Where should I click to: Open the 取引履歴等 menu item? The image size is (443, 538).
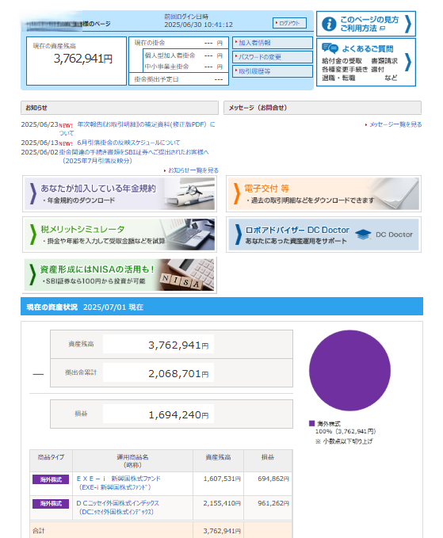pos(273,71)
